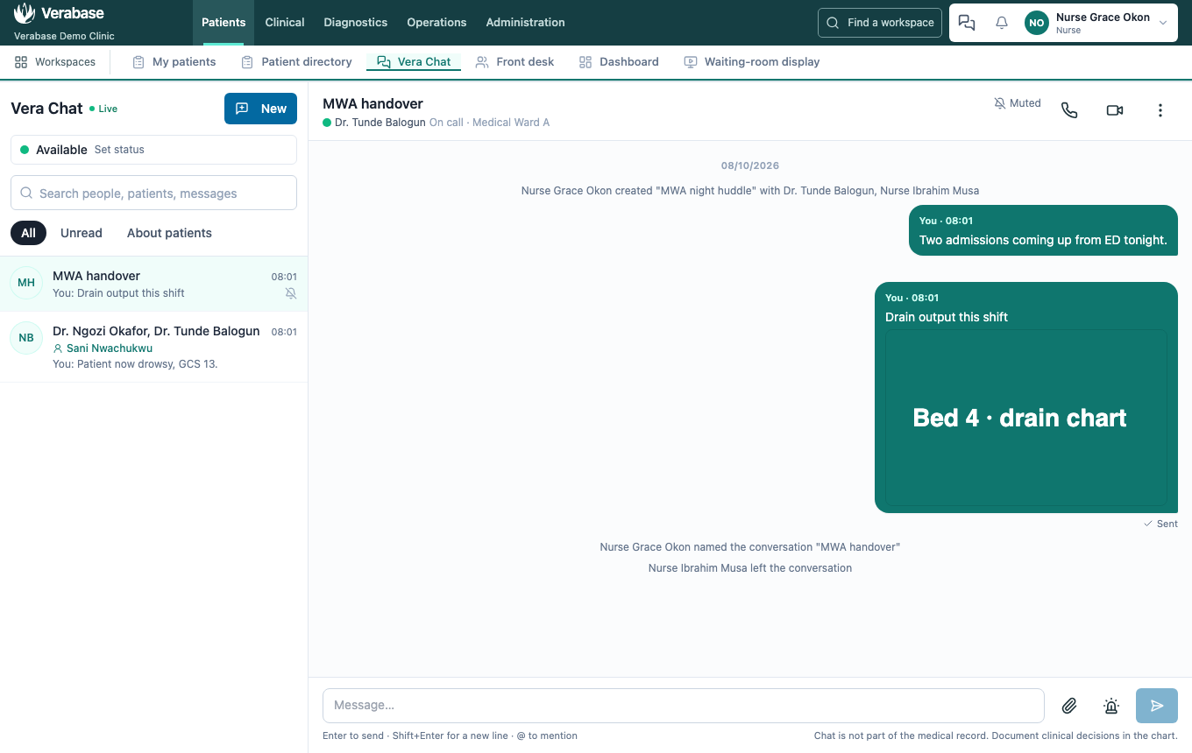The height and width of the screenshot is (753, 1192).
Task: Click the New chat button
Action: (x=260, y=109)
